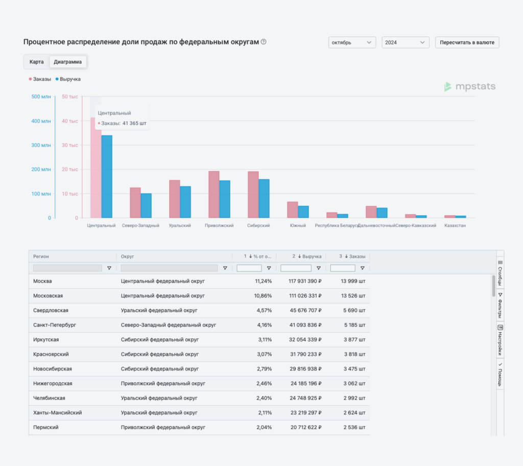Toggle the Выручка series in the legend
This screenshot has width=523, height=466.
pos(67,79)
